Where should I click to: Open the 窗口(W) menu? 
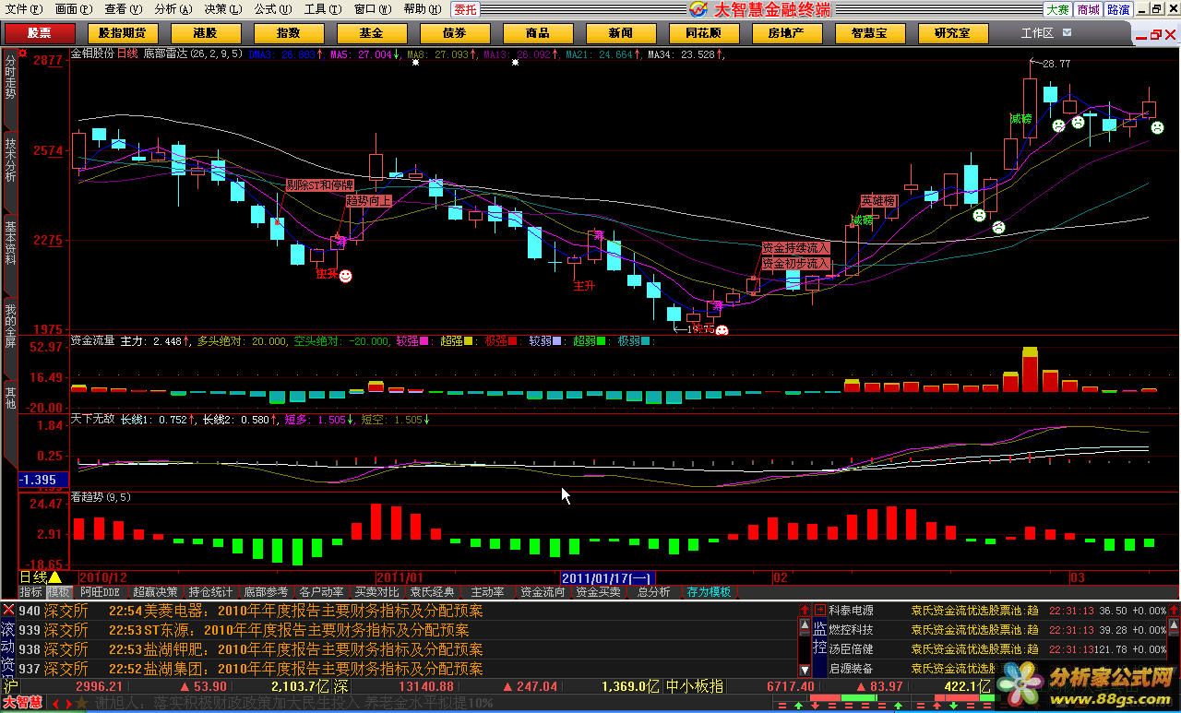373,9
